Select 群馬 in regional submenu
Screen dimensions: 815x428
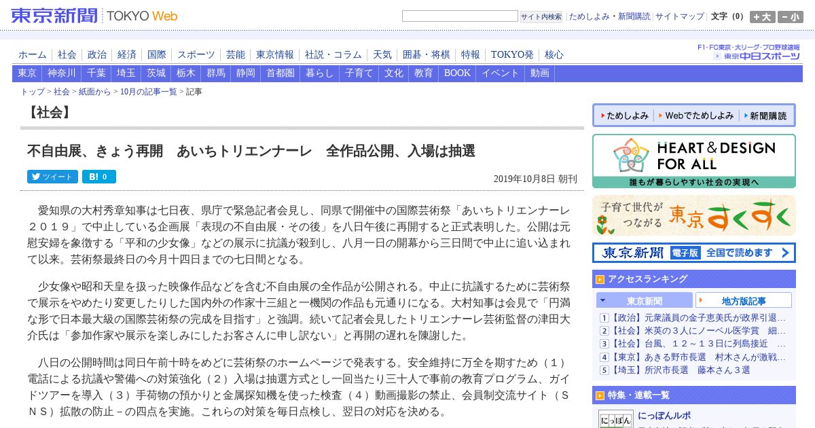pos(216,73)
